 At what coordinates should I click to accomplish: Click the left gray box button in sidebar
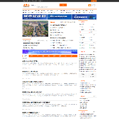point(83,75)
